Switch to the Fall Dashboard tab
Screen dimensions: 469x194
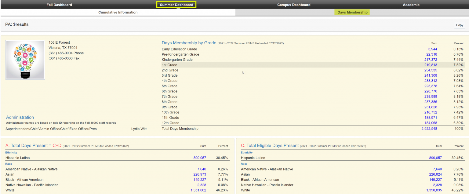tap(59, 5)
